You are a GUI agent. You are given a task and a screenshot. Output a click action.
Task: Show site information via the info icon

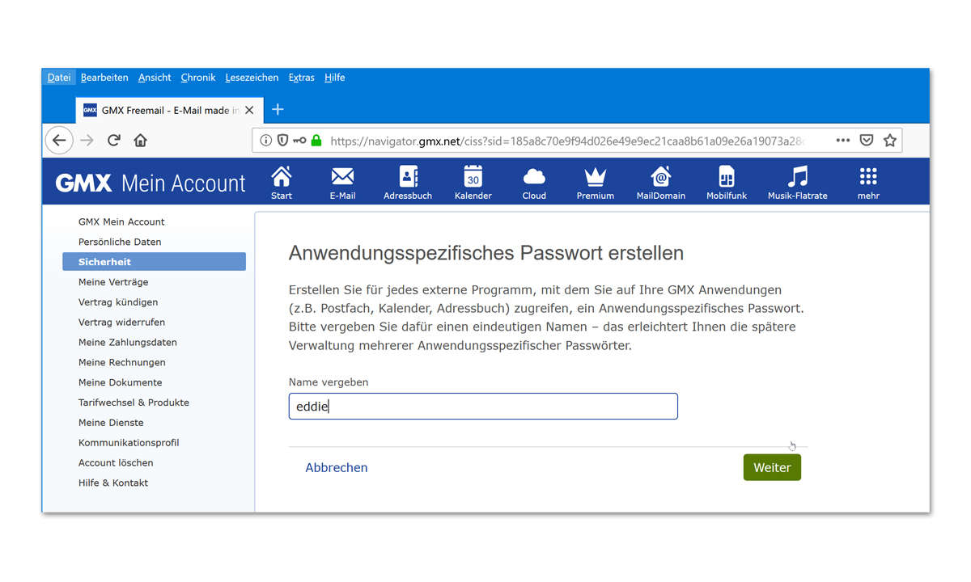[265, 140]
